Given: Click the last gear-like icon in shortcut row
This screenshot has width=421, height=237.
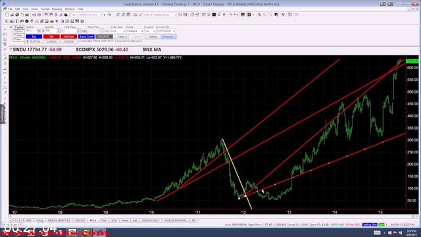Looking at the screenshot, I should click(x=82, y=21).
